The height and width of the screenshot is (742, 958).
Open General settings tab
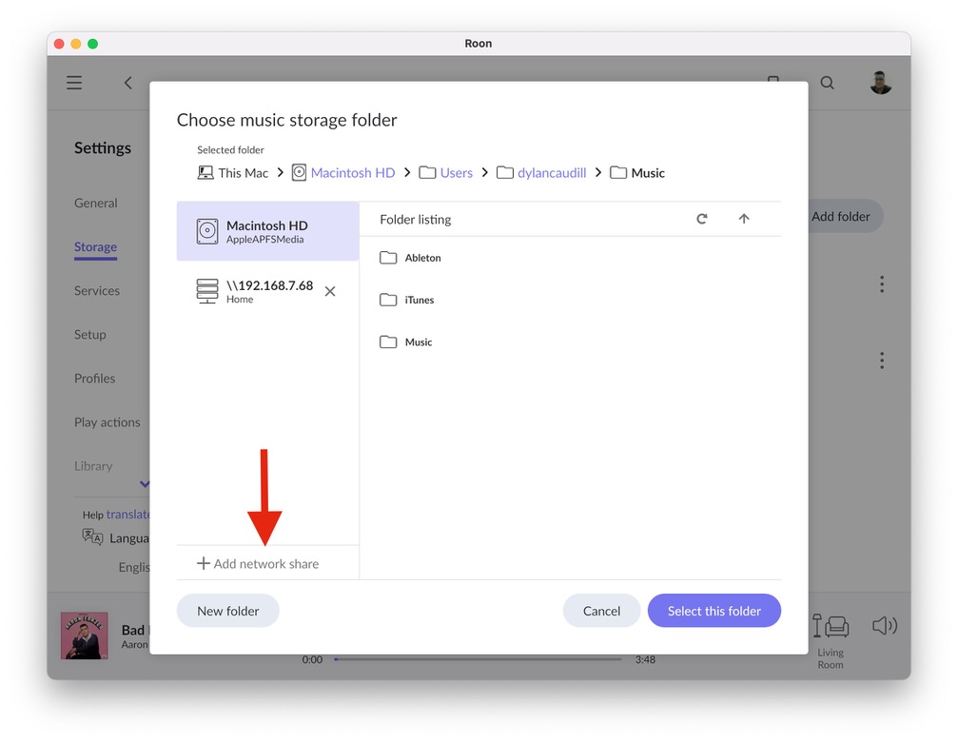[x=96, y=203]
